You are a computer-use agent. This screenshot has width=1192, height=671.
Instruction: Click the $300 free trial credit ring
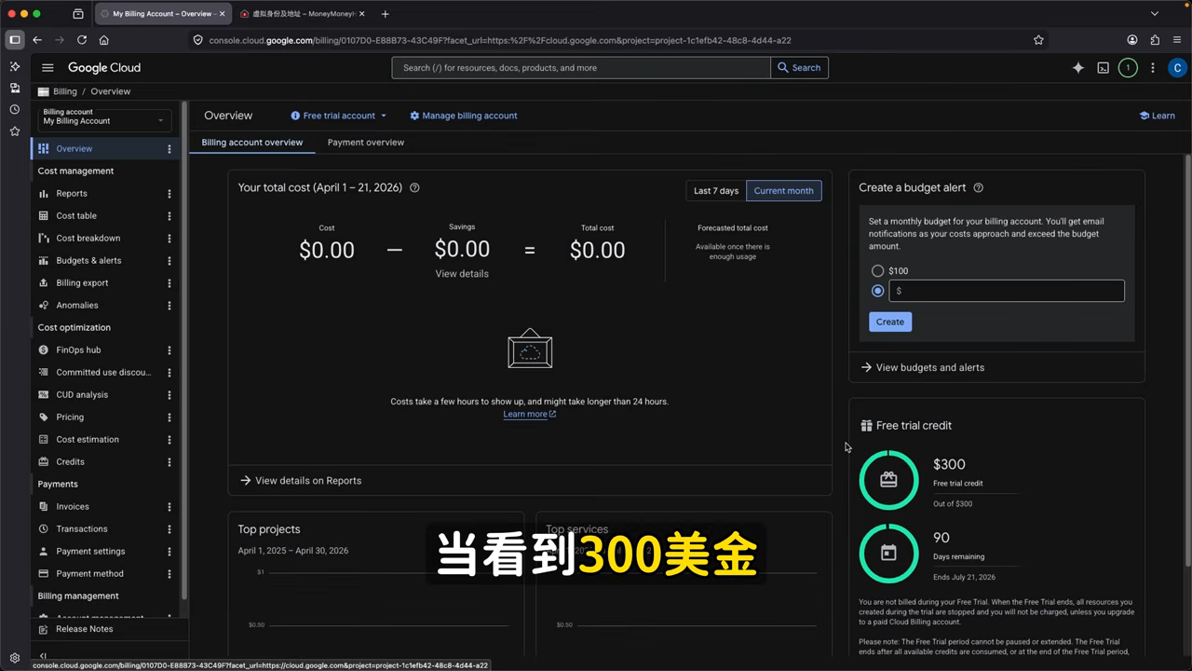point(888,480)
